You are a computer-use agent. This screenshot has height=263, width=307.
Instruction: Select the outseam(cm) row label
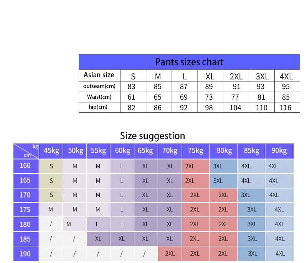coord(99,87)
